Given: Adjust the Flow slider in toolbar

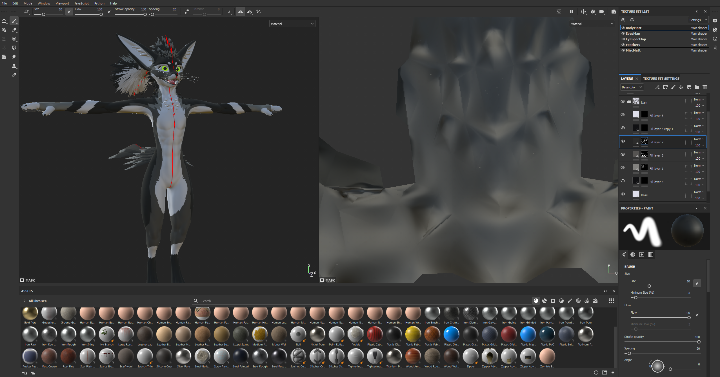Looking at the screenshot, I should (x=89, y=14).
